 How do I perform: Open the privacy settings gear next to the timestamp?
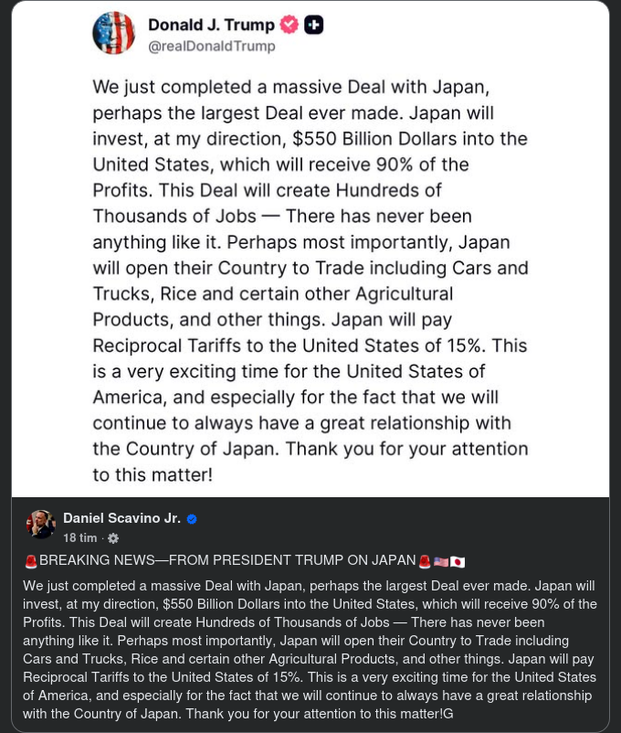tap(111, 538)
